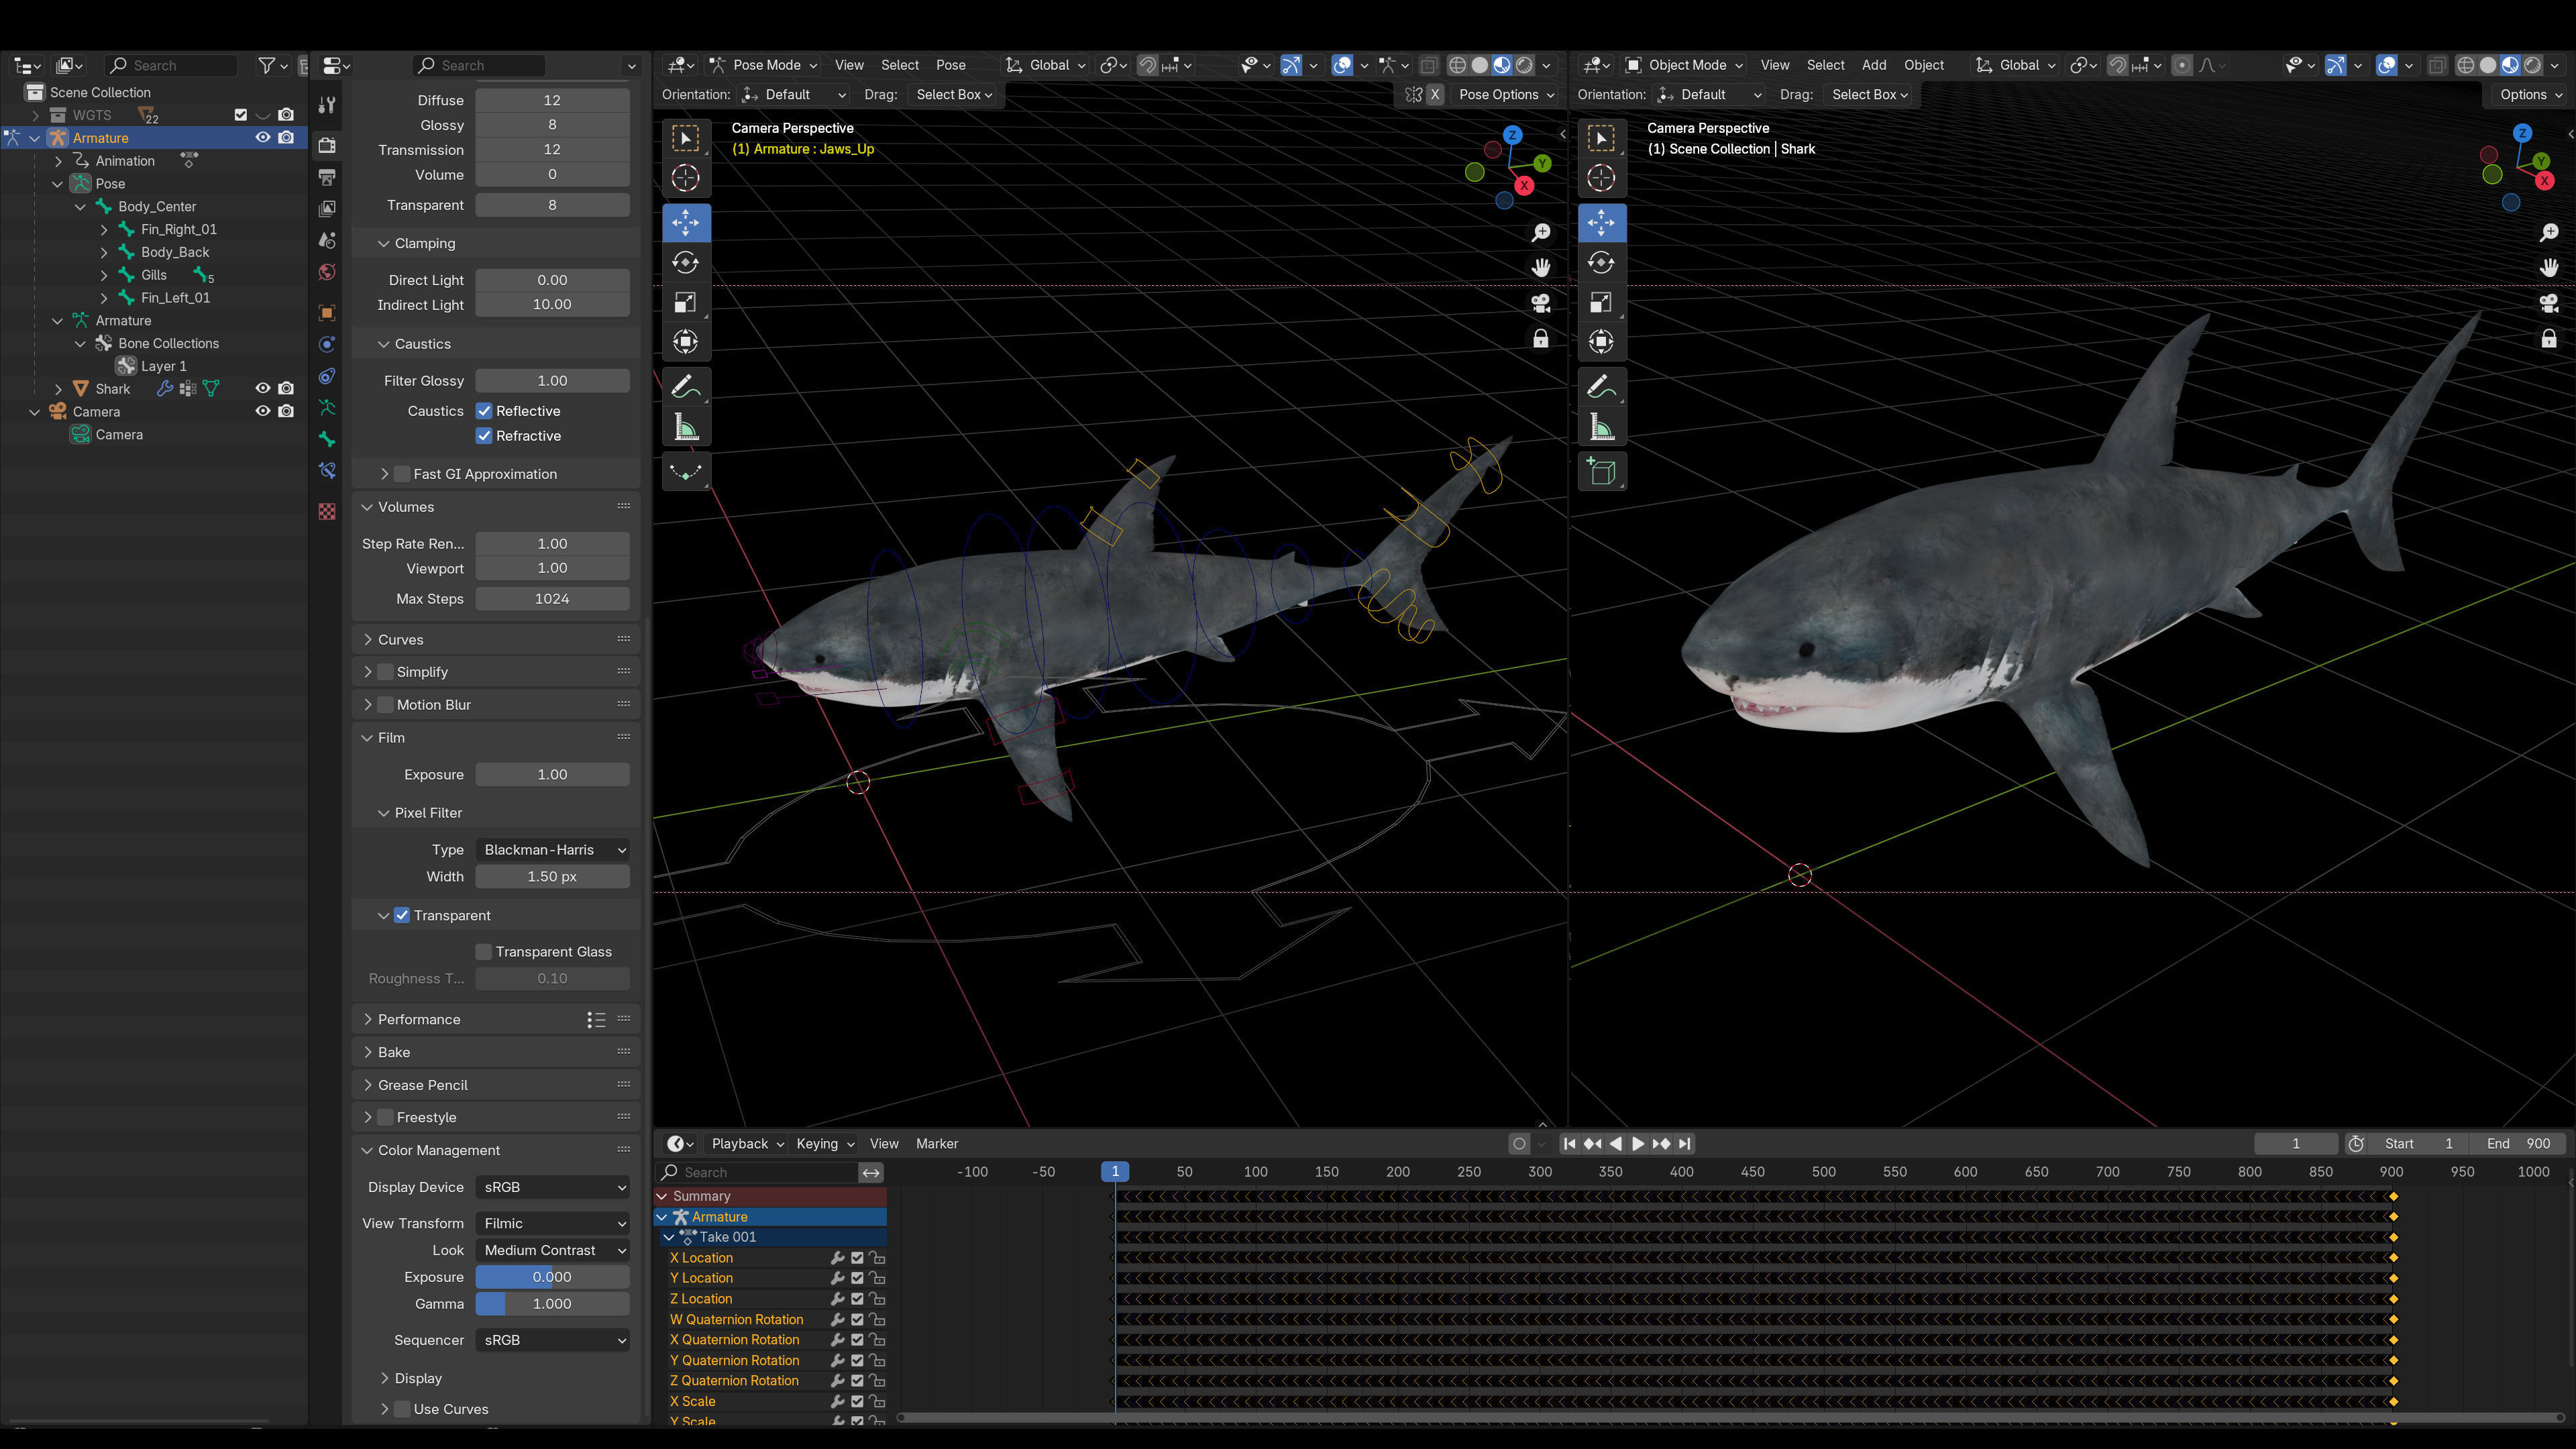The width and height of the screenshot is (2576, 1449).
Task: Enable Fast GI Approximation checkbox
Action: pos(402,474)
